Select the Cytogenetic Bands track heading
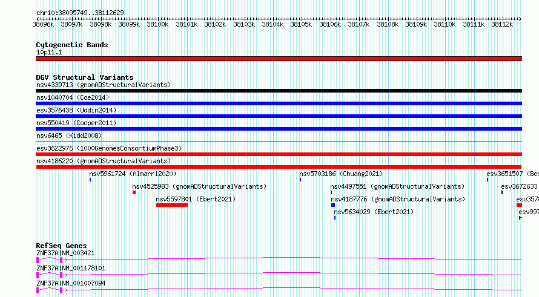Screen dimensions: 539x297 point(72,45)
